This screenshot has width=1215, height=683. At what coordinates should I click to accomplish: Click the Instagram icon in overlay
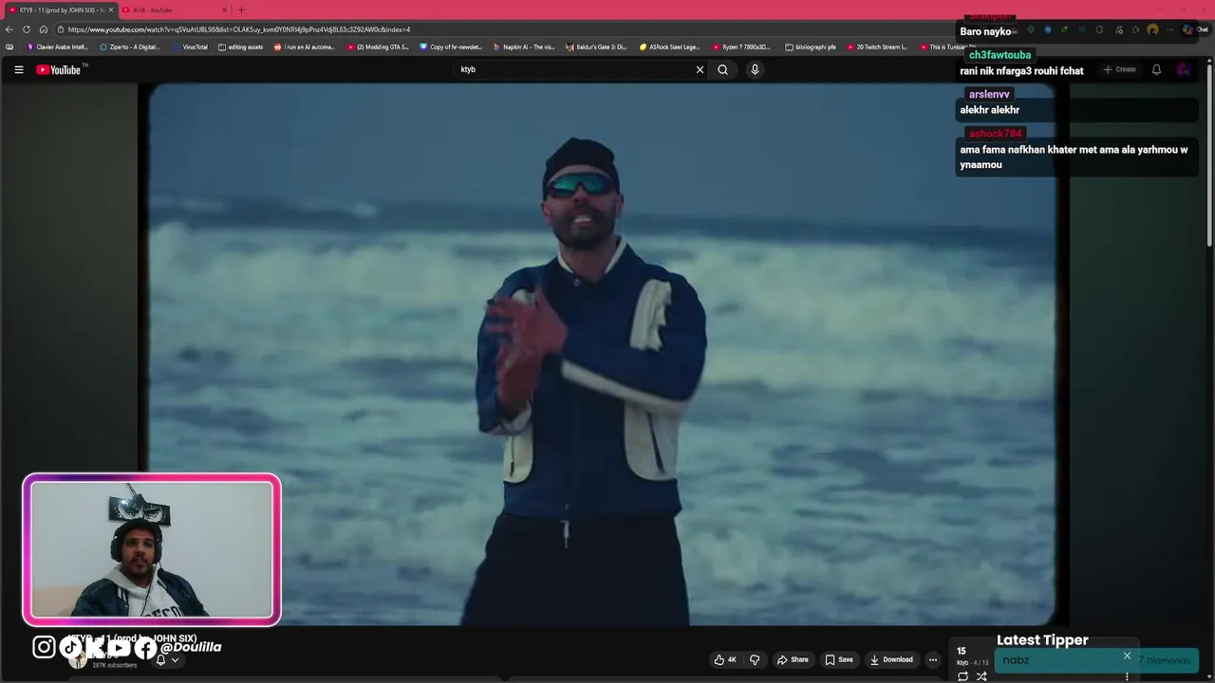pyautogui.click(x=44, y=647)
